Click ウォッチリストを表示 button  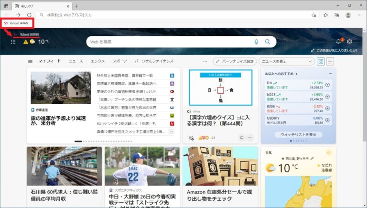(298, 134)
